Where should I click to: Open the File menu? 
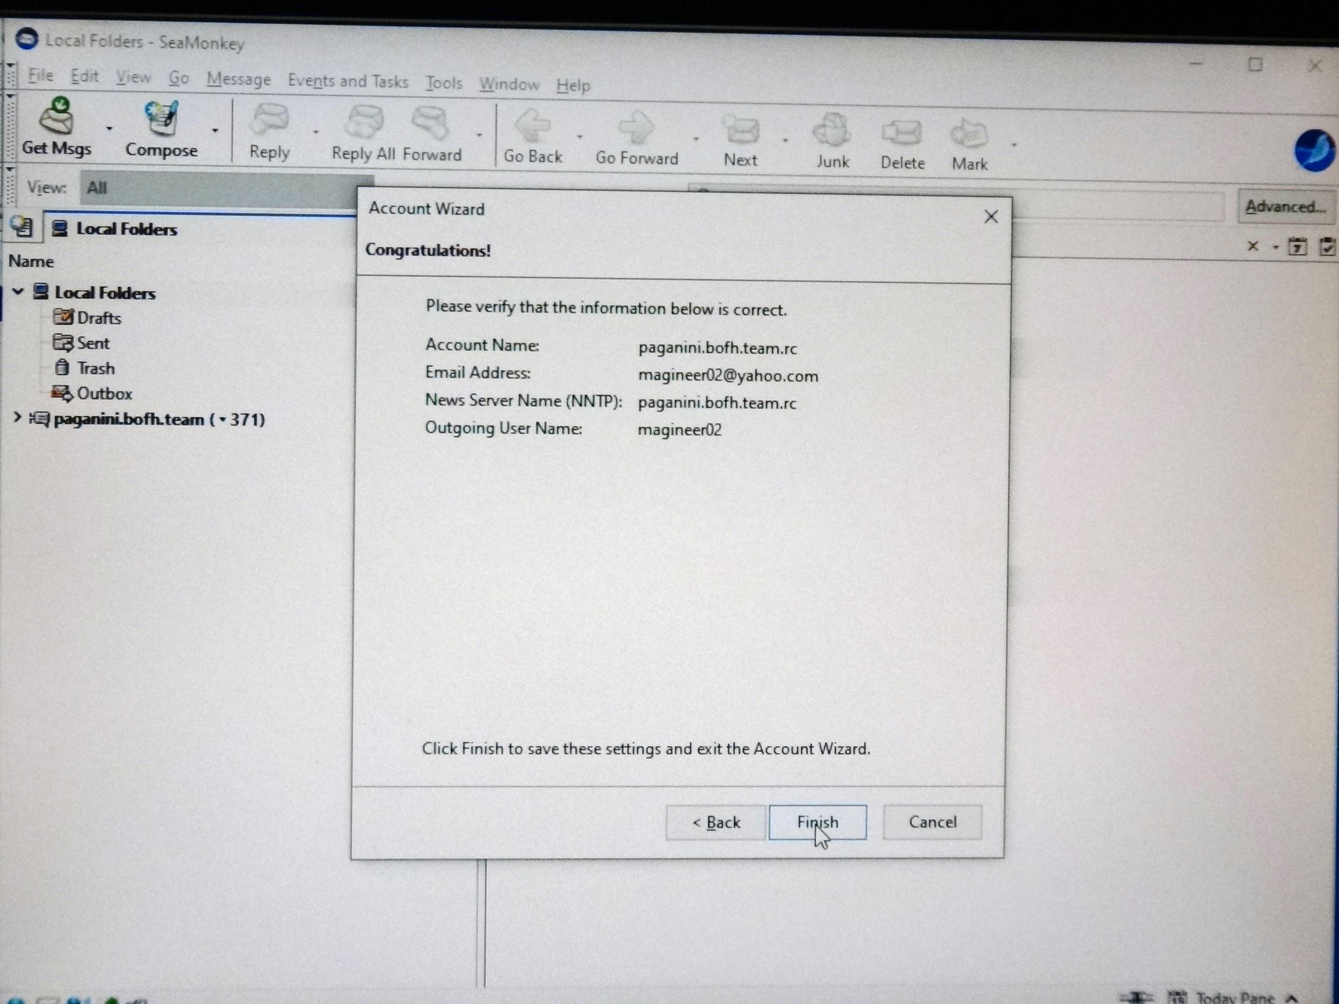[x=41, y=75]
